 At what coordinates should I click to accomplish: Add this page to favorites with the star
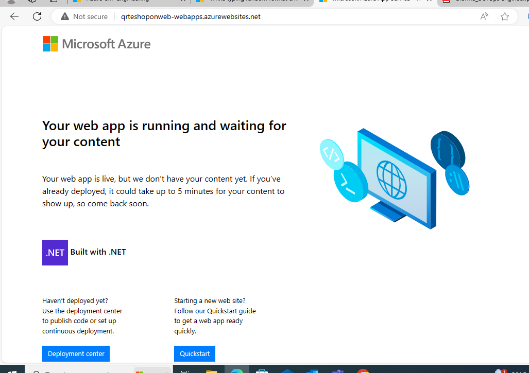pos(504,16)
